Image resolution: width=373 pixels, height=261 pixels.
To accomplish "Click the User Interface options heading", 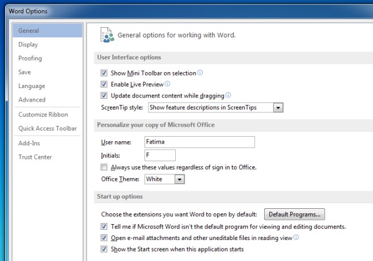I will pos(129,57).
